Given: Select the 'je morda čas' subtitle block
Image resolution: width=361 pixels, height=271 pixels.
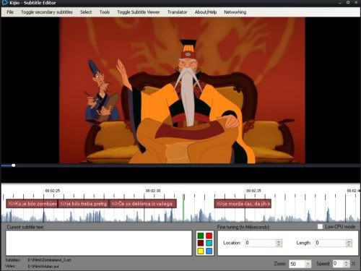Looking at the screenshot, I should tap(243, 204).
